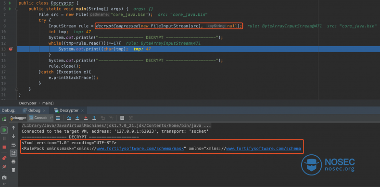Click Trace Current Stream Chain icon
The image size is (380, 187).
pos(131,118)
